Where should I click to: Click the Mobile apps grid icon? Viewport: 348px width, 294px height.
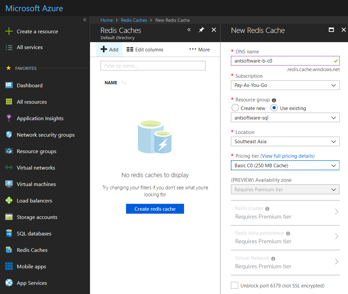pyautogui.click(x=9, y=266)
